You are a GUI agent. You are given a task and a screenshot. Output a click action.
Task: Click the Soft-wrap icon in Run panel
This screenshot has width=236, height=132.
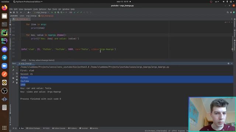17,73
